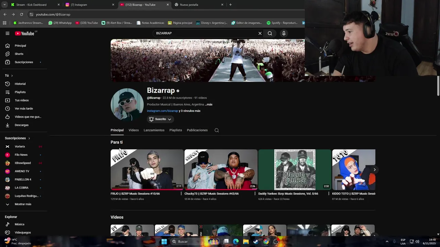Image resolution: width=440 pixels, height=247 pixels.
Task: Start voice search with microphone
Action: [284, 33]
